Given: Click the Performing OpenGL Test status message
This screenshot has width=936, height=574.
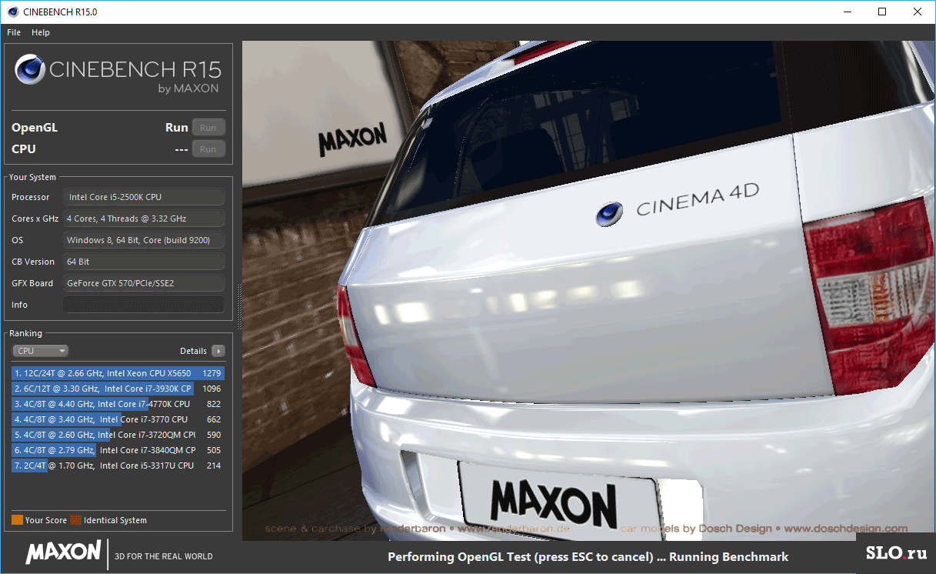Looking at the screenshot, I should click(x=588, y=557).
